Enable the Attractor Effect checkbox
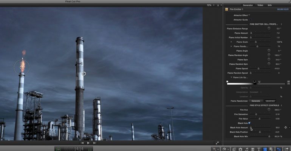Image resolution: width=291 pixels, height=151 pixels. 249,15
